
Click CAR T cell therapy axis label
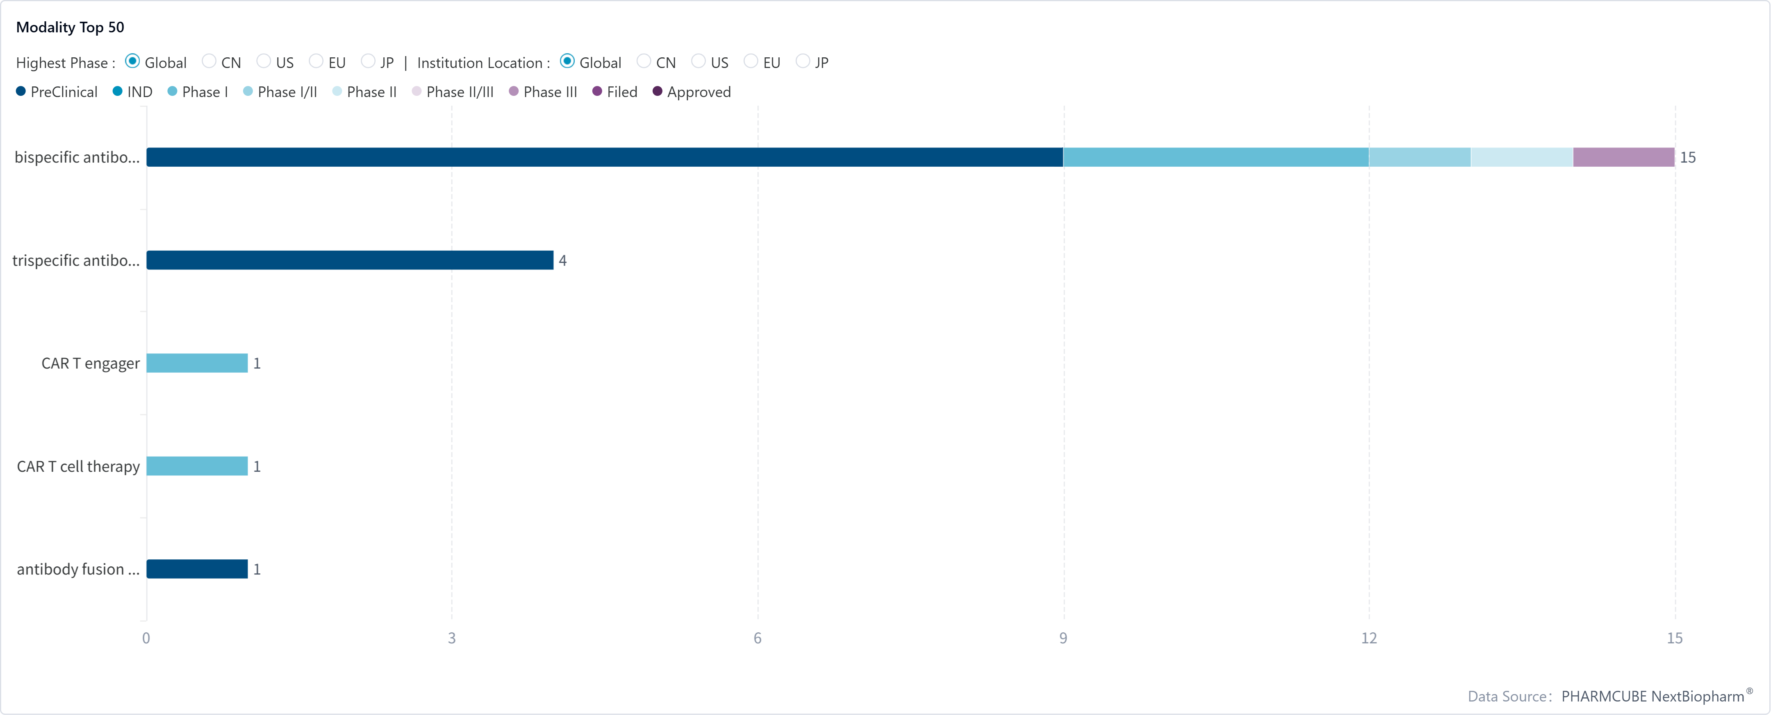point(78,466)
